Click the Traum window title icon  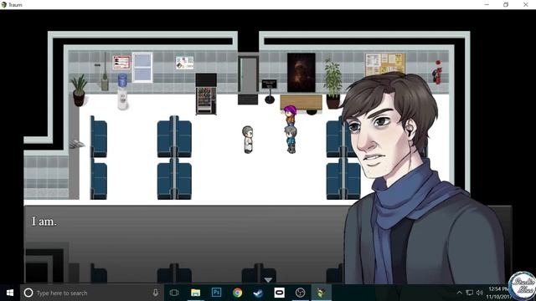click(x=4, y=5)
